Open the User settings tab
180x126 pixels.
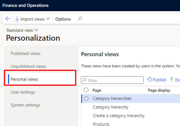pyautogui.click(x=23, y=92)
